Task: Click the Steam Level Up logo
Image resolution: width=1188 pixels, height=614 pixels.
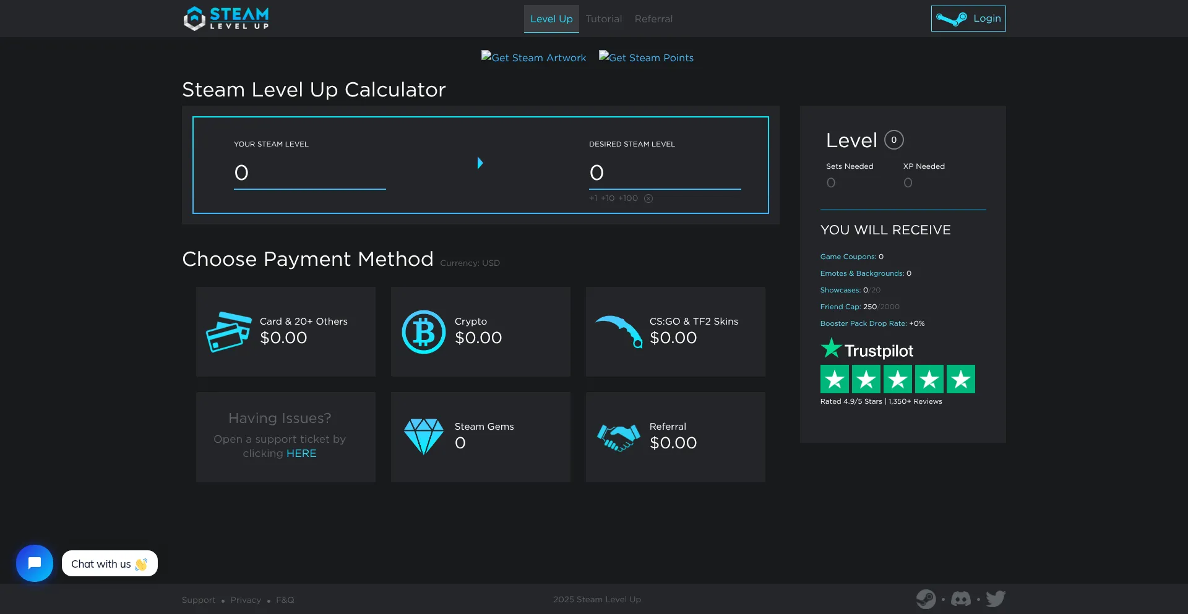Action: pos(226,19)
